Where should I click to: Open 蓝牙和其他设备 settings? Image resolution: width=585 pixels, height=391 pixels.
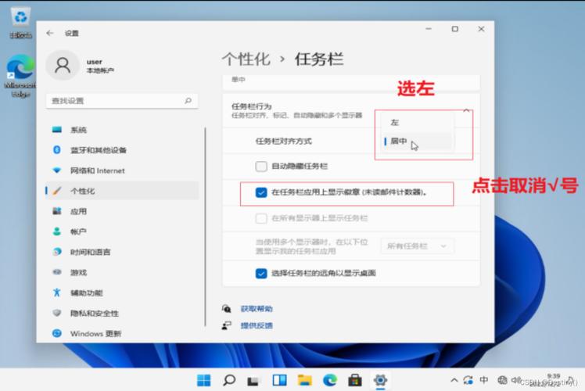122,150
